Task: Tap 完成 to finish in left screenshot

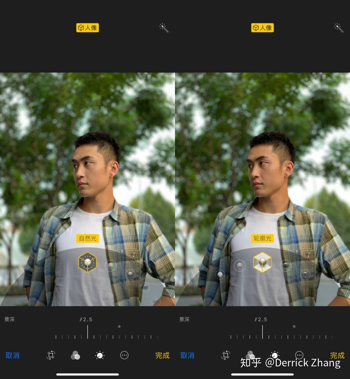Action: click(162, 356)
